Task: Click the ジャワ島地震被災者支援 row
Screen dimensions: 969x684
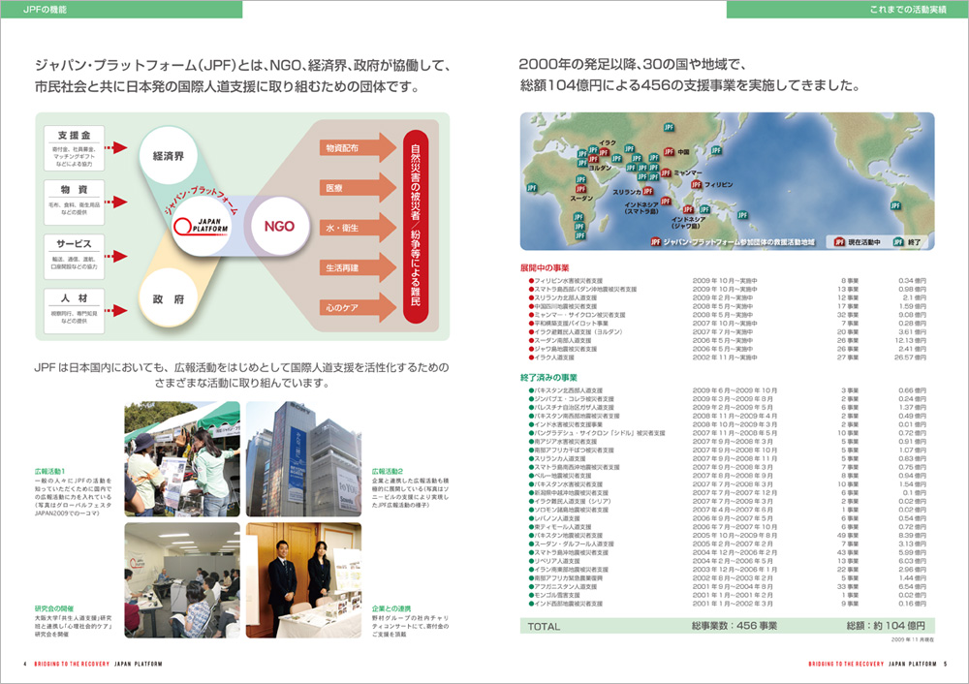Action: 728,349
